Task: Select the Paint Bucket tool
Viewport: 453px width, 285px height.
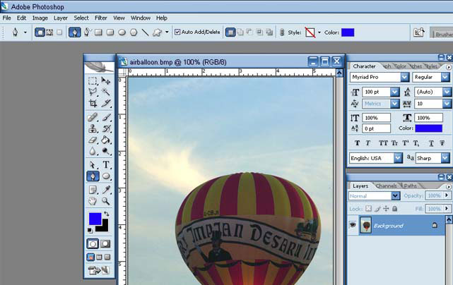Action: (106, 140)
